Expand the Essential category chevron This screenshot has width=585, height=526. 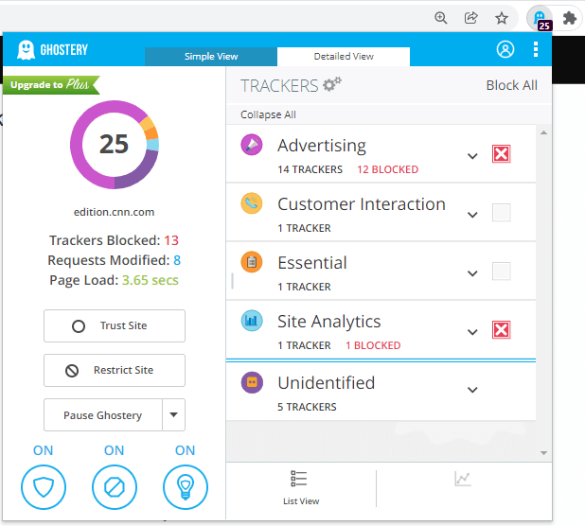tap(472, 273)
